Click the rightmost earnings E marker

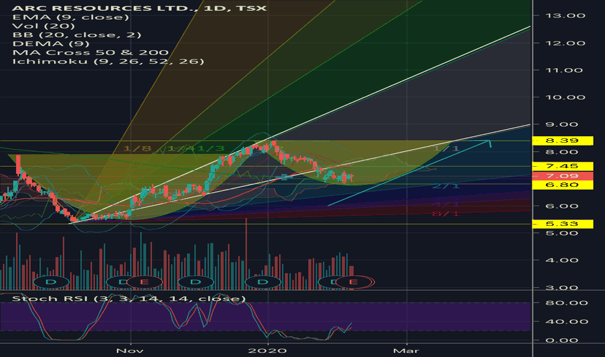click(x=353, y=282)
